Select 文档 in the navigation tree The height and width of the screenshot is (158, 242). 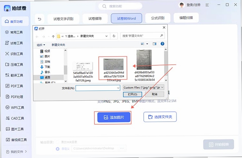click(45, 61)
